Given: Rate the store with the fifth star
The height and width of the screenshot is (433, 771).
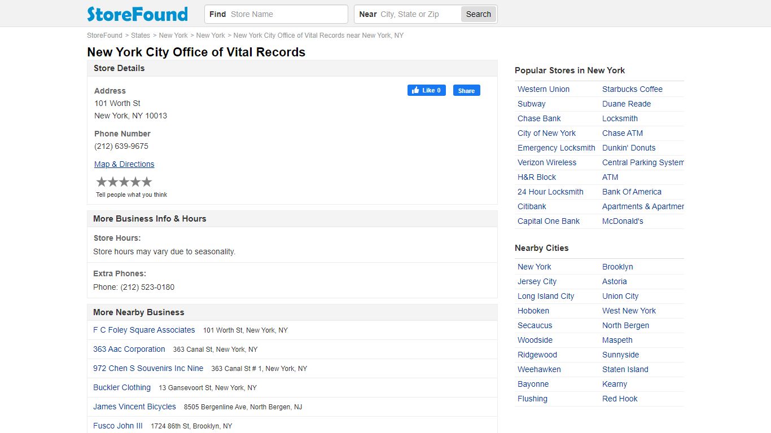Looking at the screenshot, I should (x=147, y=182).
